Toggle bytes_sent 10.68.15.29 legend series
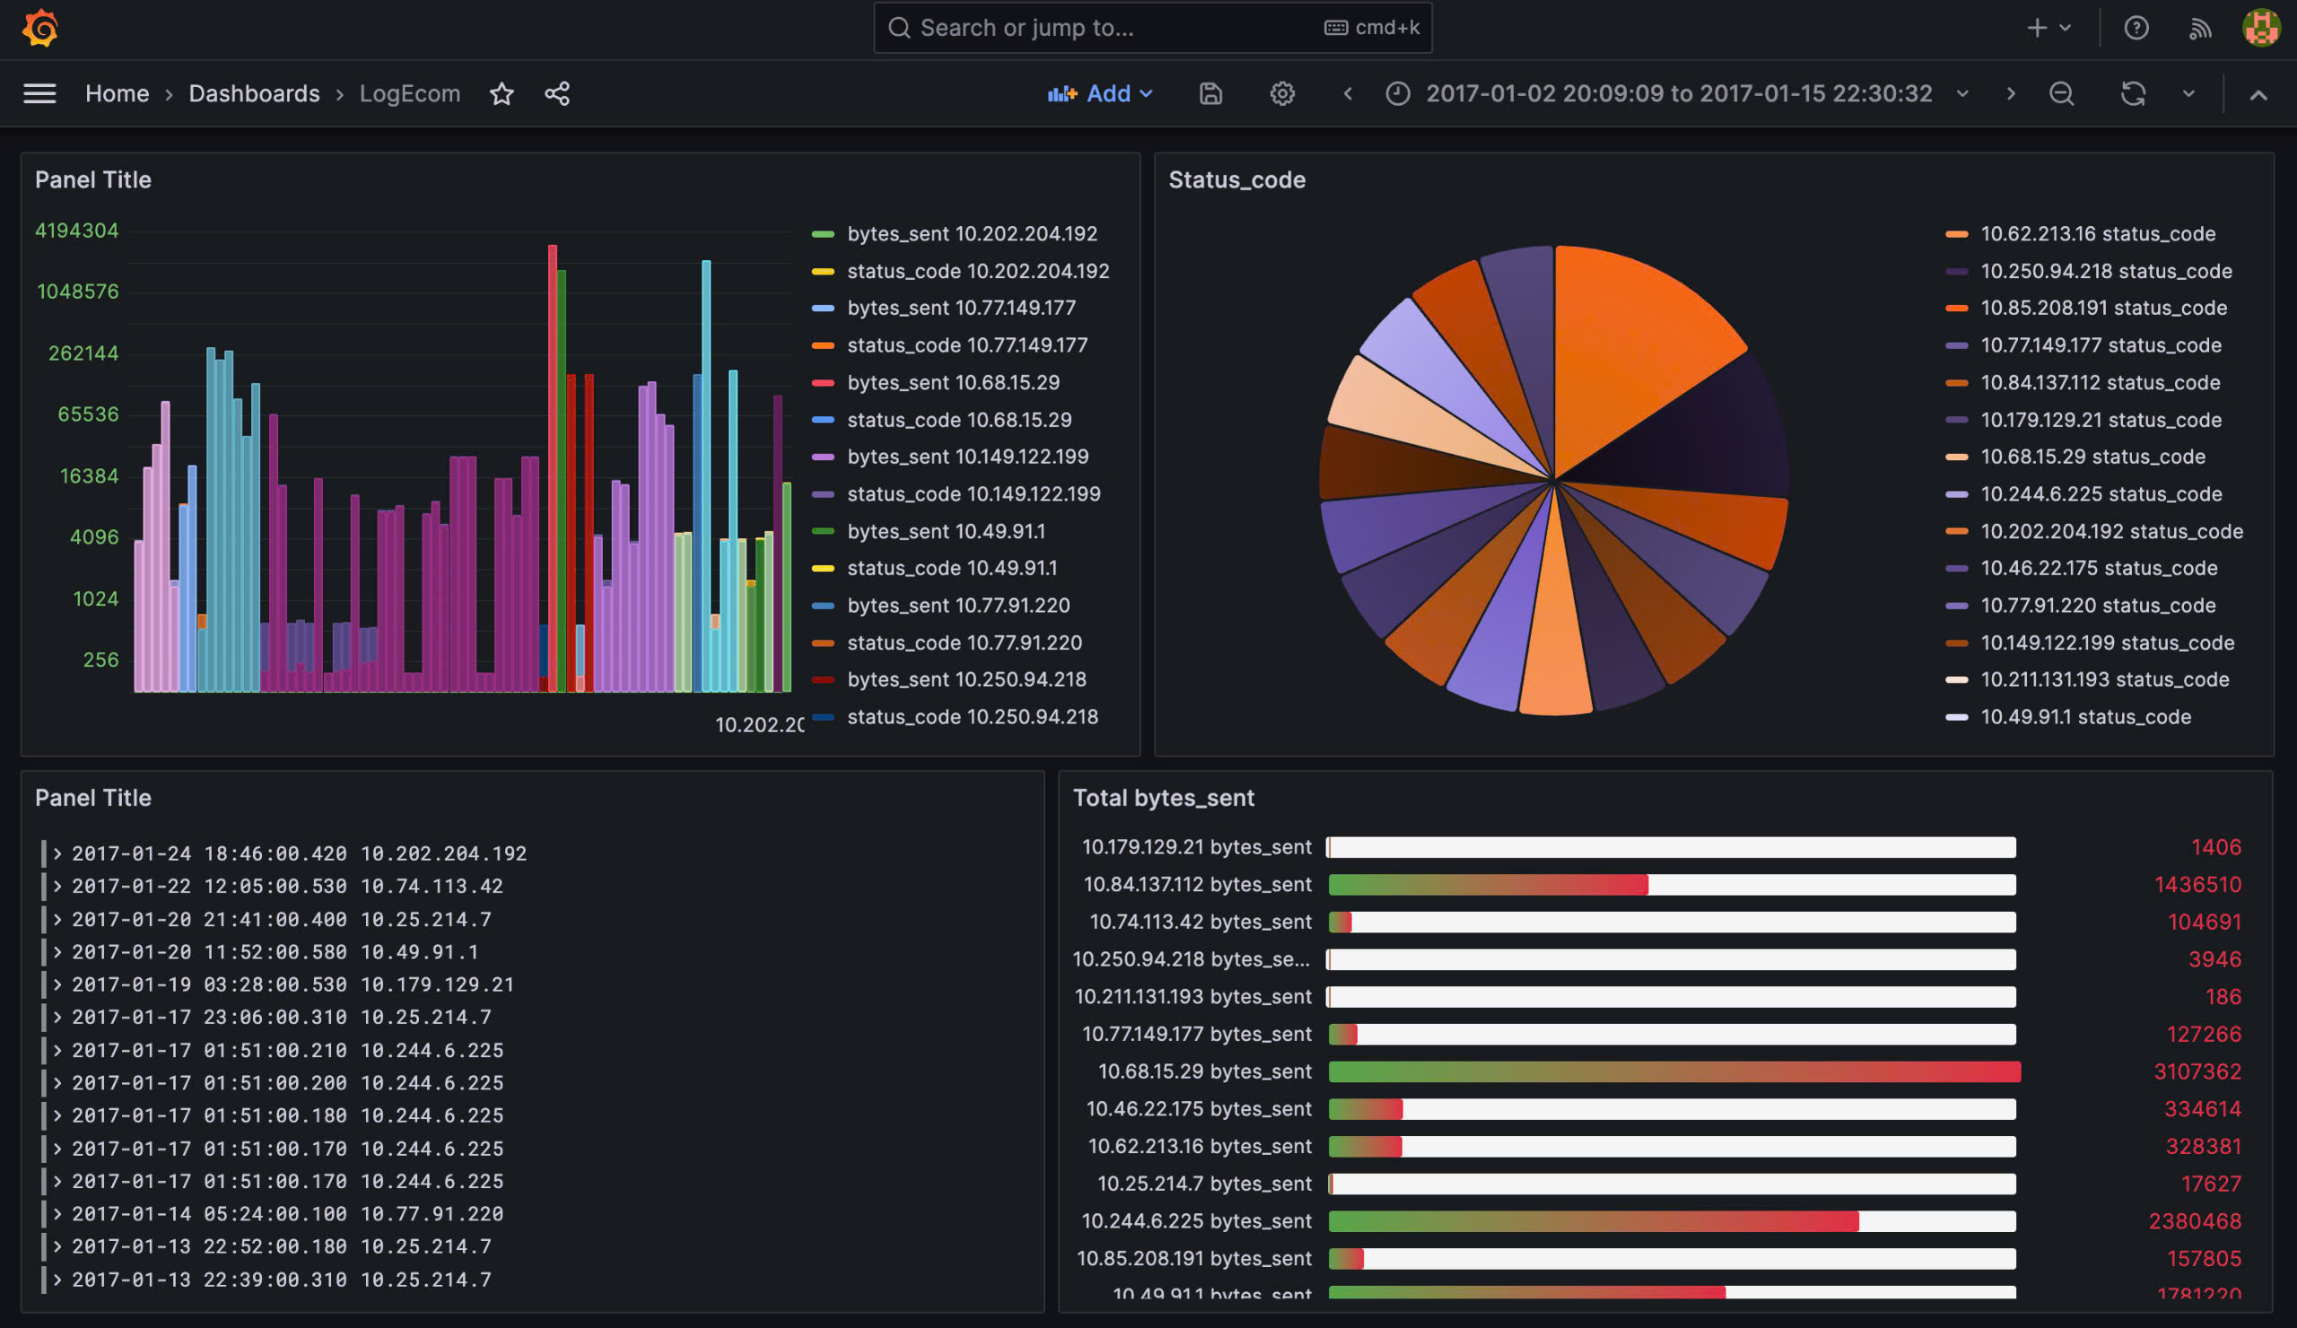 pyautogui.click(x=954, y=382)
